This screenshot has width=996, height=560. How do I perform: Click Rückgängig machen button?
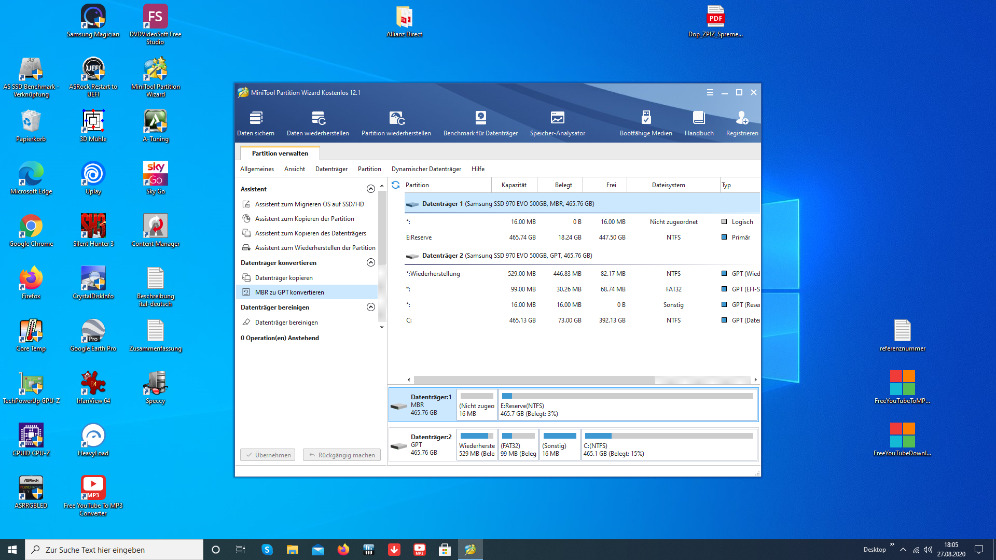[x=342, y=455]
